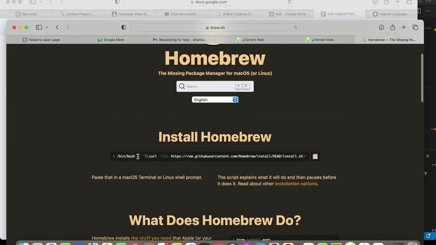Reload the brew.sh page
The image size is (436, 245).
click(296, 28)
